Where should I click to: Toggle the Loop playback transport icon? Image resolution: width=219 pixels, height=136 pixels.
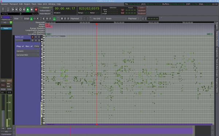(x=20, y=9)
